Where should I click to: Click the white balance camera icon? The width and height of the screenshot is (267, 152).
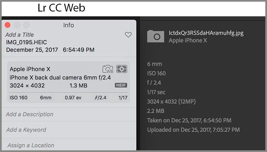(x=108, y=69)
